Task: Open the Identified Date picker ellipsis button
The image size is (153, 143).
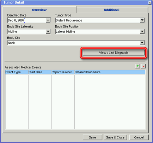Action: [x=48, y=20]
